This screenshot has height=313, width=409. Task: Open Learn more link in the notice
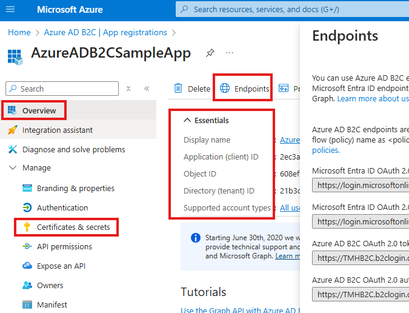pos(287,256)
